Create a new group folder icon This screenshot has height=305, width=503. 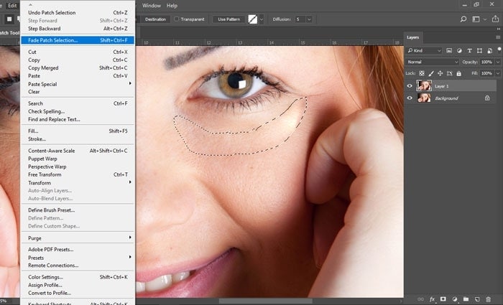point(466,299)
